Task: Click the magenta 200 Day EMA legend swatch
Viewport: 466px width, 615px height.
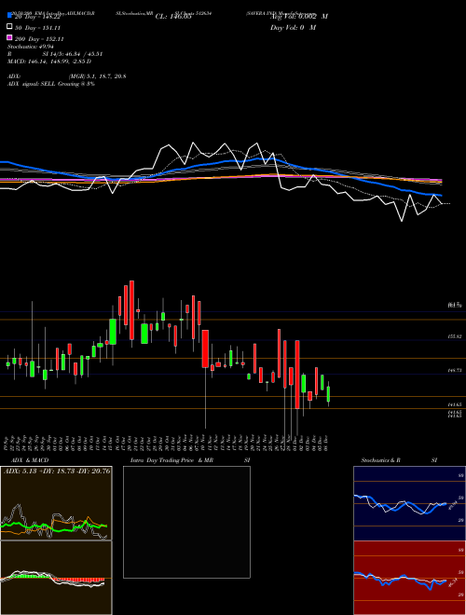Action: tap(10, 37)
